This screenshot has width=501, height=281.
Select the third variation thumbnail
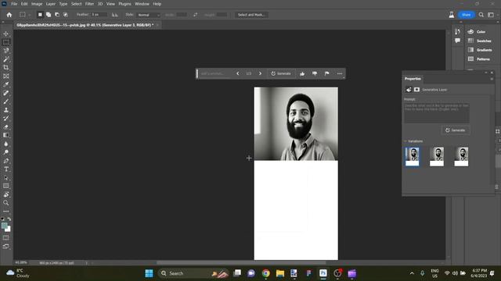461,156
